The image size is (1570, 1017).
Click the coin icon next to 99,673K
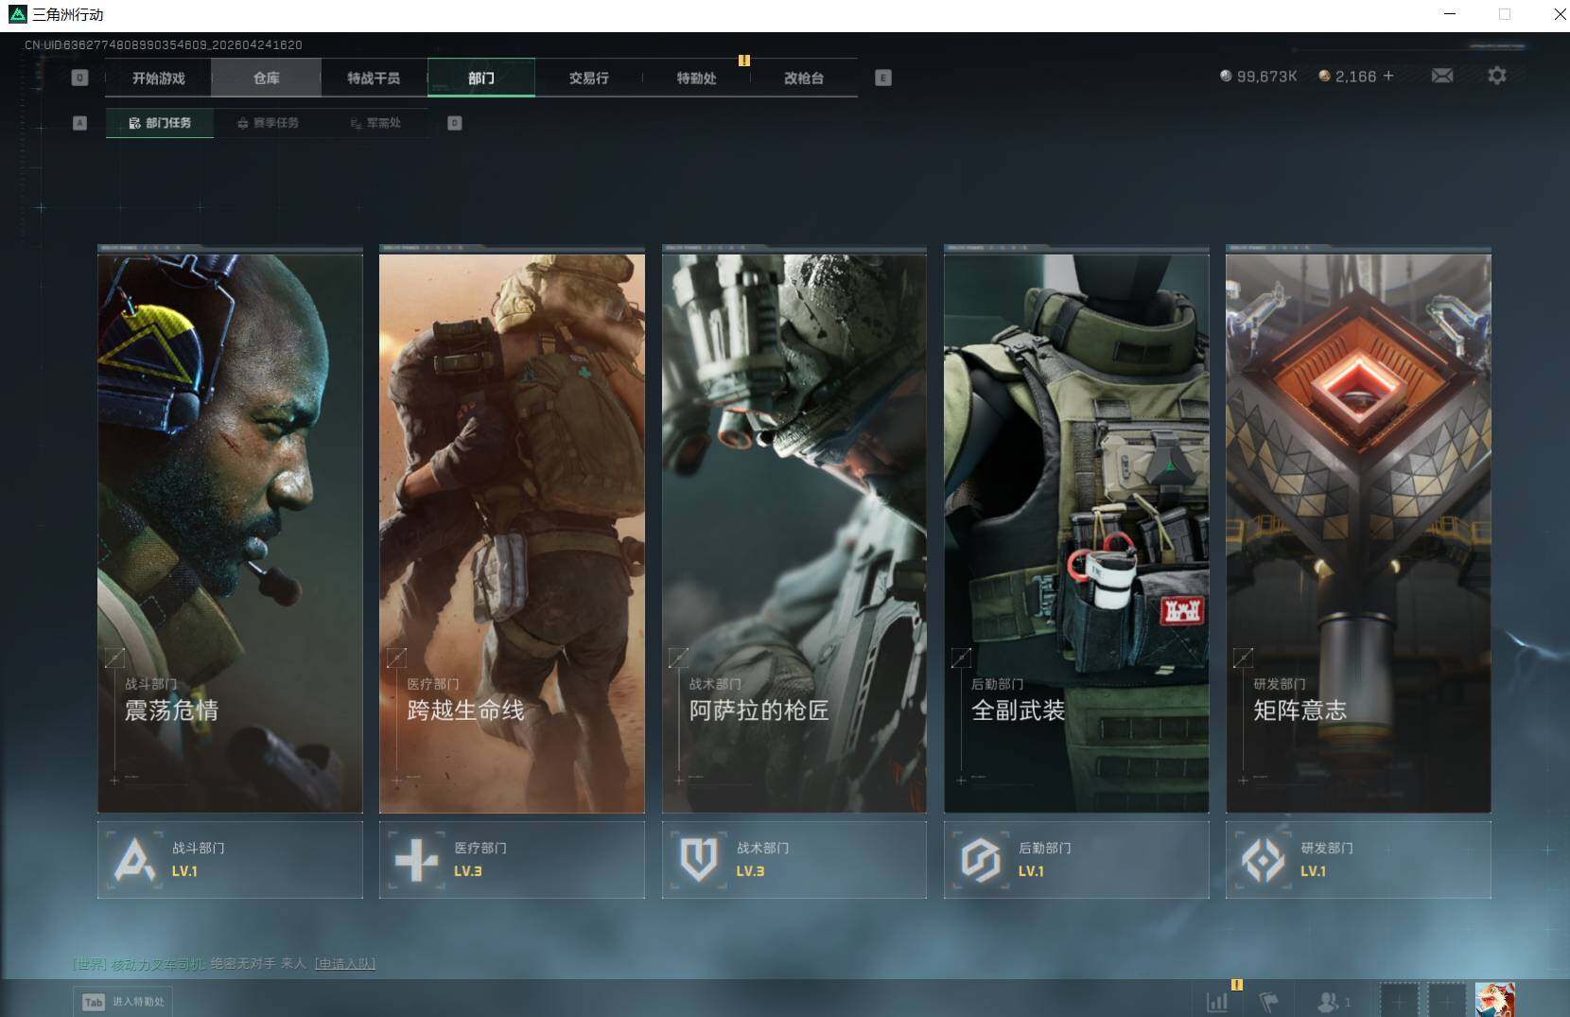(1226, 76)
